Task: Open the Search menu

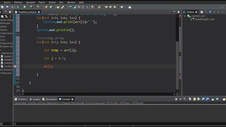Action: (x=42, y=2)
